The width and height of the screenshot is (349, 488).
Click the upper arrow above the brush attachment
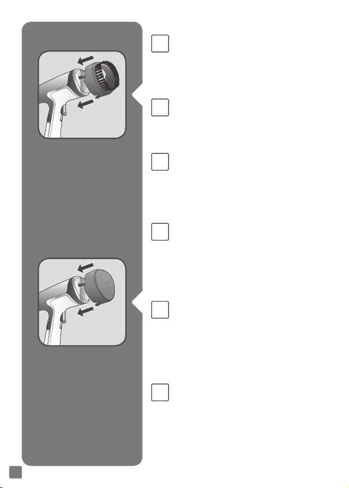85,60
